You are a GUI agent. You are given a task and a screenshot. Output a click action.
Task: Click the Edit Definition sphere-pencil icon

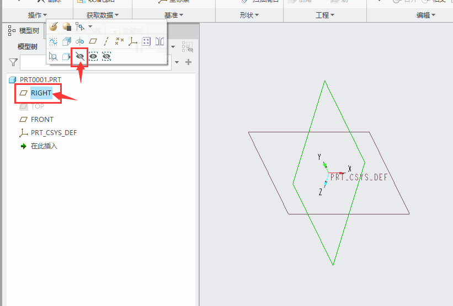(x=53, y=26)
